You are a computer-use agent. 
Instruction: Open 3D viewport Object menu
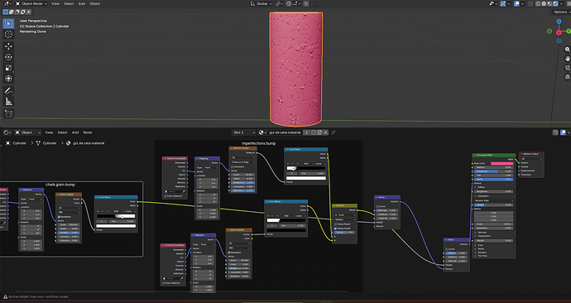(94, 3)
